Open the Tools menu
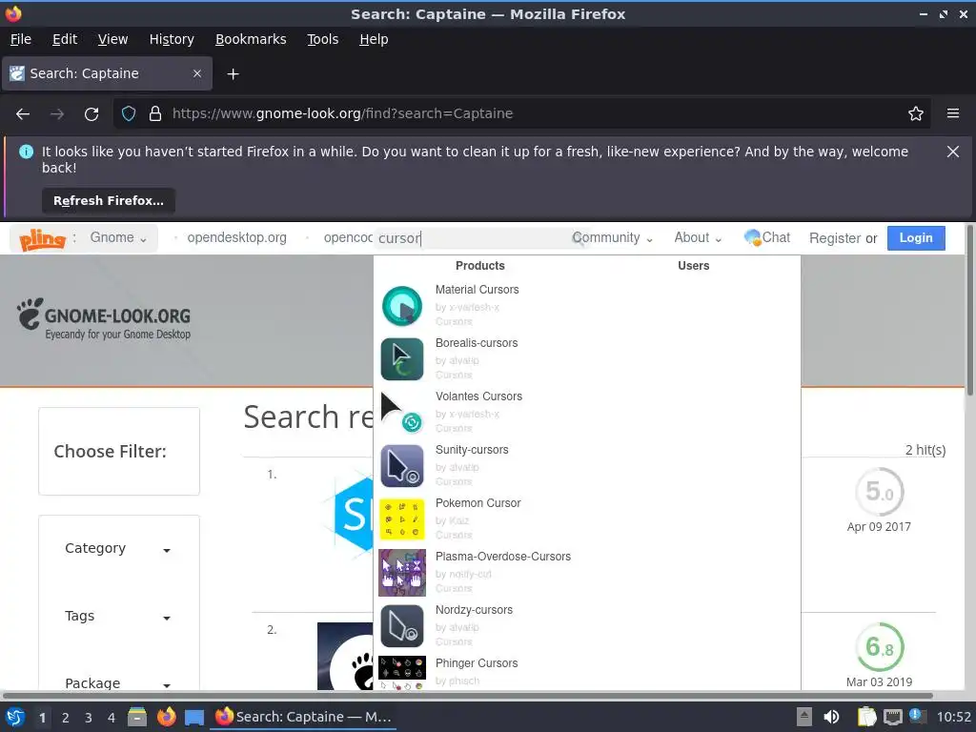 click(322, 39)
